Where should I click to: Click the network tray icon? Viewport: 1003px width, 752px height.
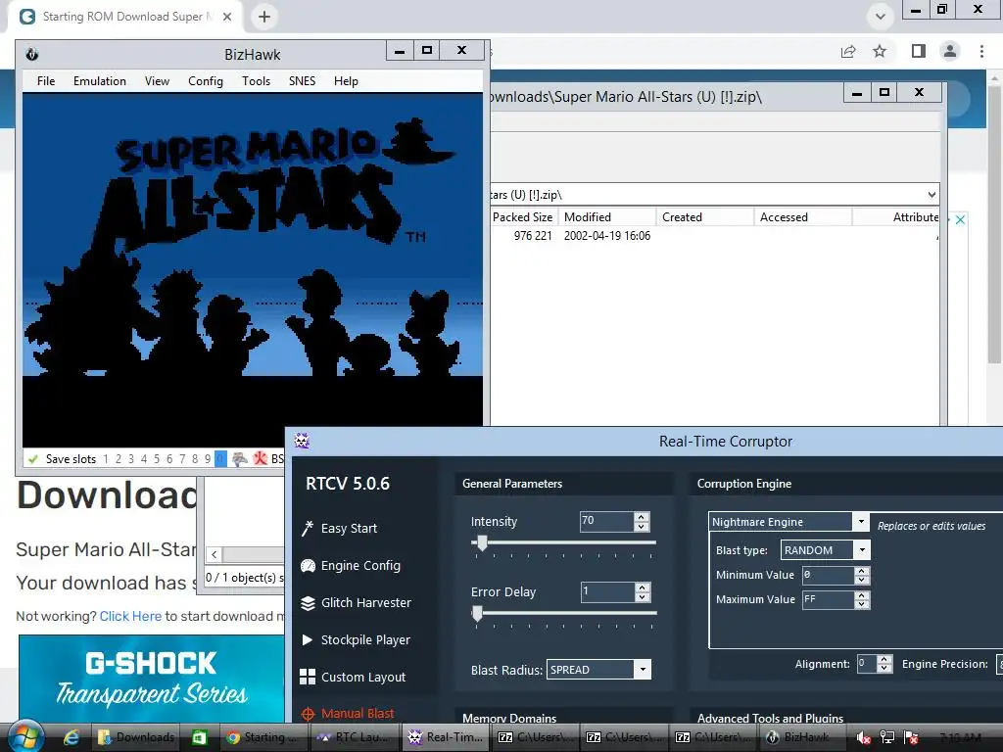point(886,737)
